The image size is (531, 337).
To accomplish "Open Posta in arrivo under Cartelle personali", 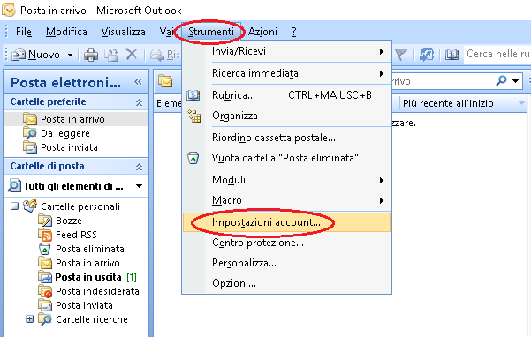I will click(87, 263).
